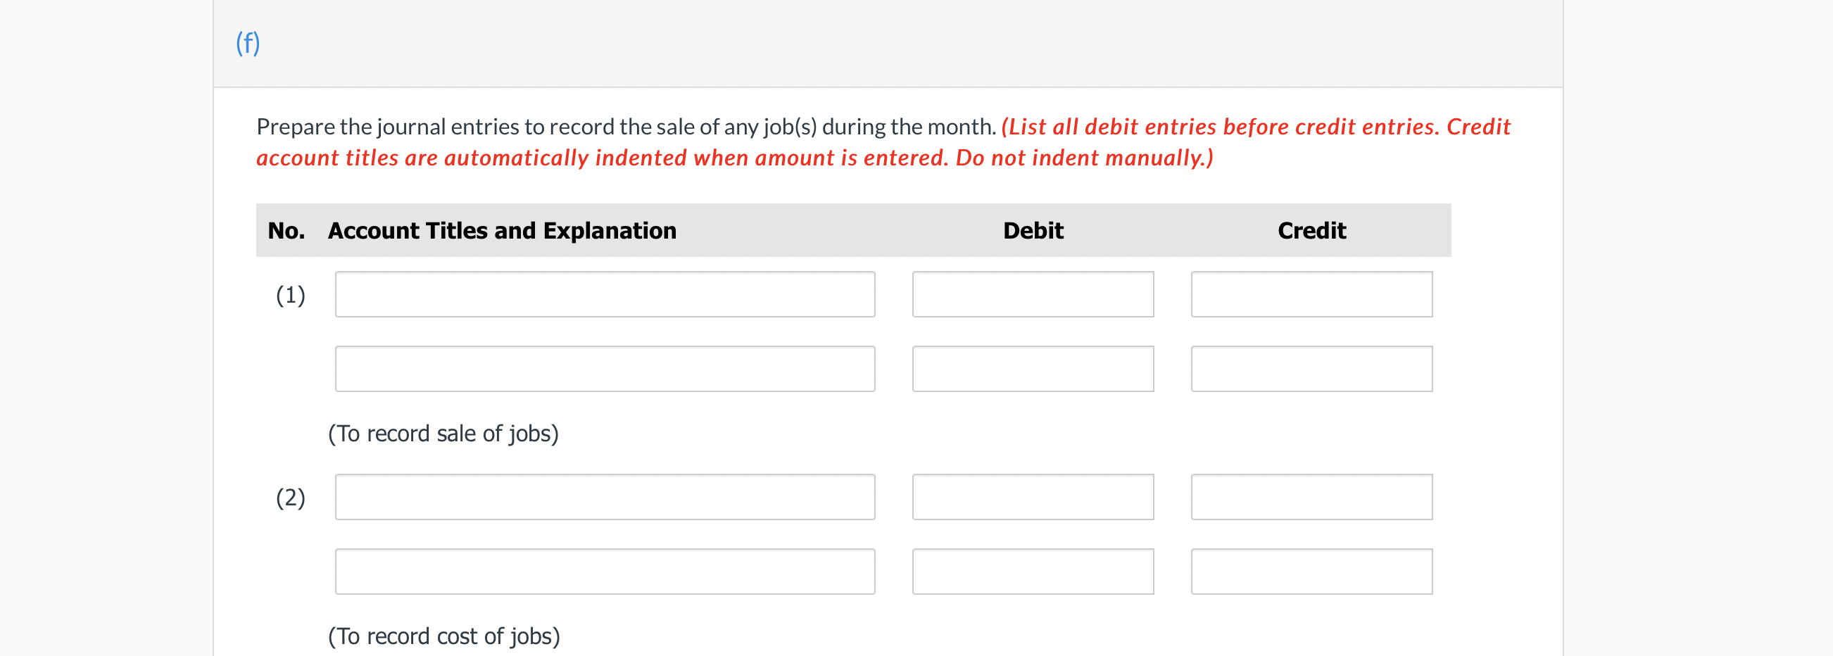This screenshot has width=1833, height=656.
Task: Click the Debit field in entry (1) second row
Action: tap(1033, 369)
